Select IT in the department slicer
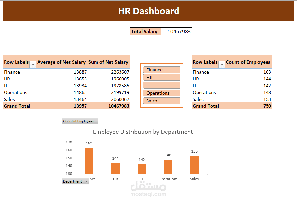This screenshot has width=297, height=201. (x=161, y=85)
